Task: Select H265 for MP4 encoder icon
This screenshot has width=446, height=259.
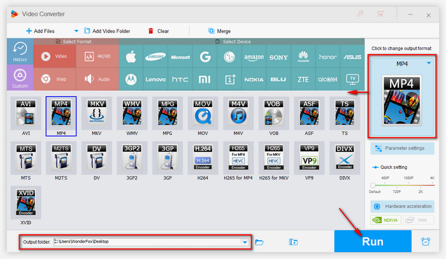Action: tap(238, 158)
